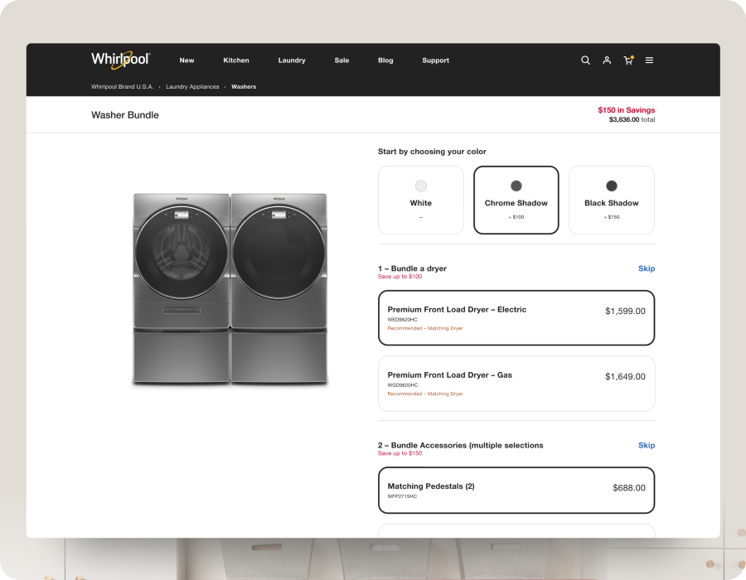Image resolution: width=746 pixels, height=580 pixels.
Task: Pick the Black Shadow color option
Action: (x=612, y=200)
